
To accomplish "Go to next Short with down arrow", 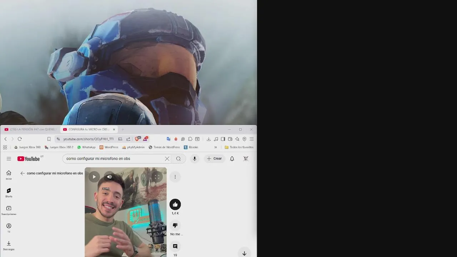I will (244, 253).
